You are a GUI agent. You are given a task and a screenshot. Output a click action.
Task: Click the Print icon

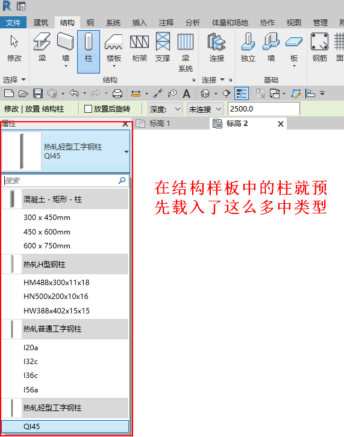[117, 93]
